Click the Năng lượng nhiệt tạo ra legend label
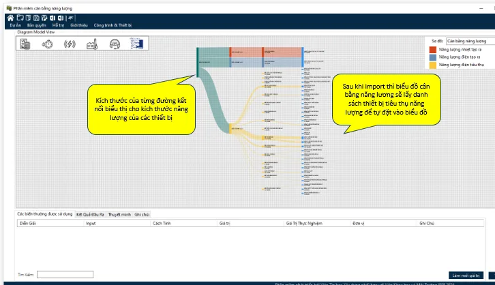 pyautogui.click(x=460, y=50)
